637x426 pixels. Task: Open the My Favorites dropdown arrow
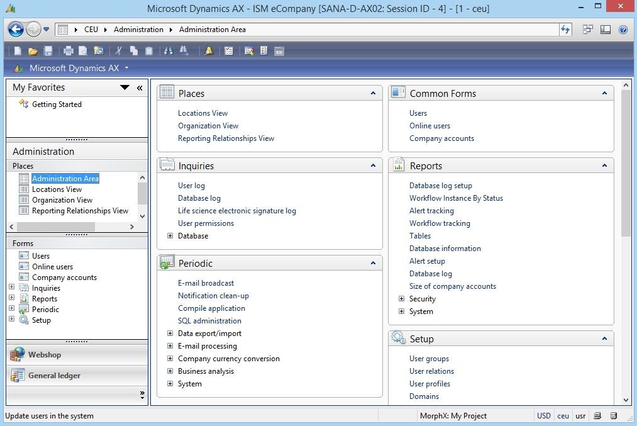(125, 87)
